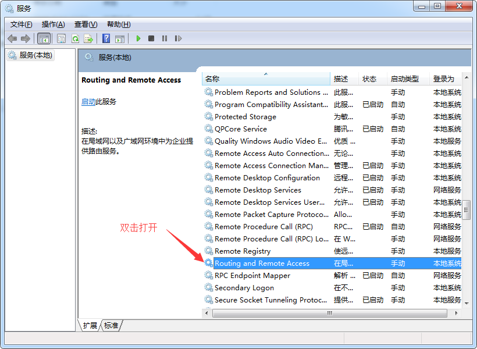Select Problem Reports and Solutions service
477x349 pixels.
(x=332, y=92)
